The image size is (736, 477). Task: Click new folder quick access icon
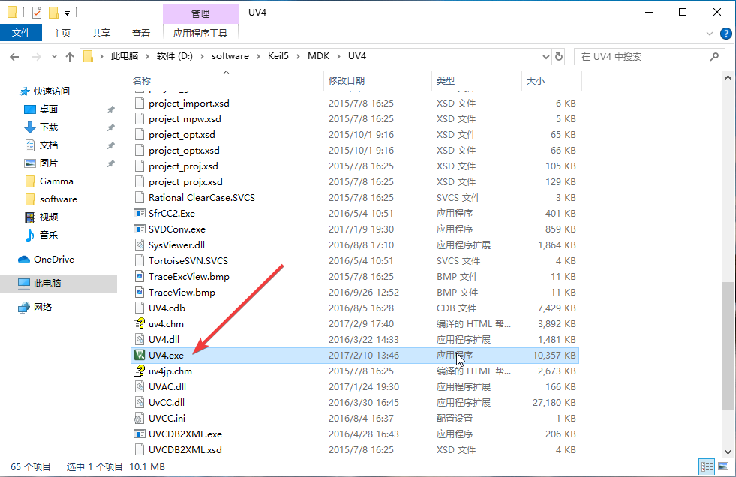(x=54, y=13)
